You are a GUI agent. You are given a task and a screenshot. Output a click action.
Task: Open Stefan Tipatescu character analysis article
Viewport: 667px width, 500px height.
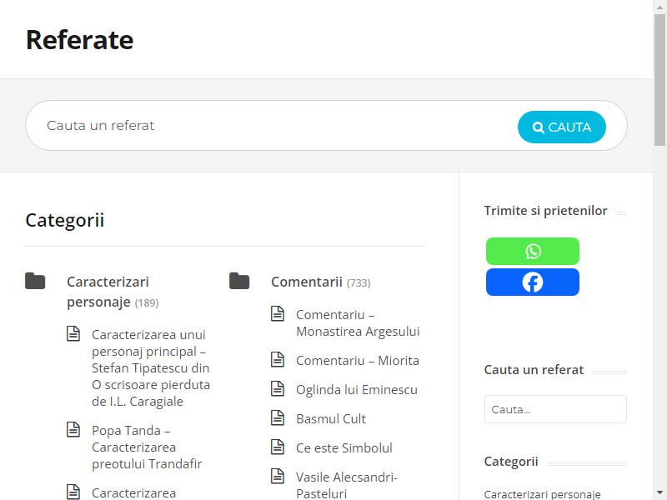click(151, 367)
